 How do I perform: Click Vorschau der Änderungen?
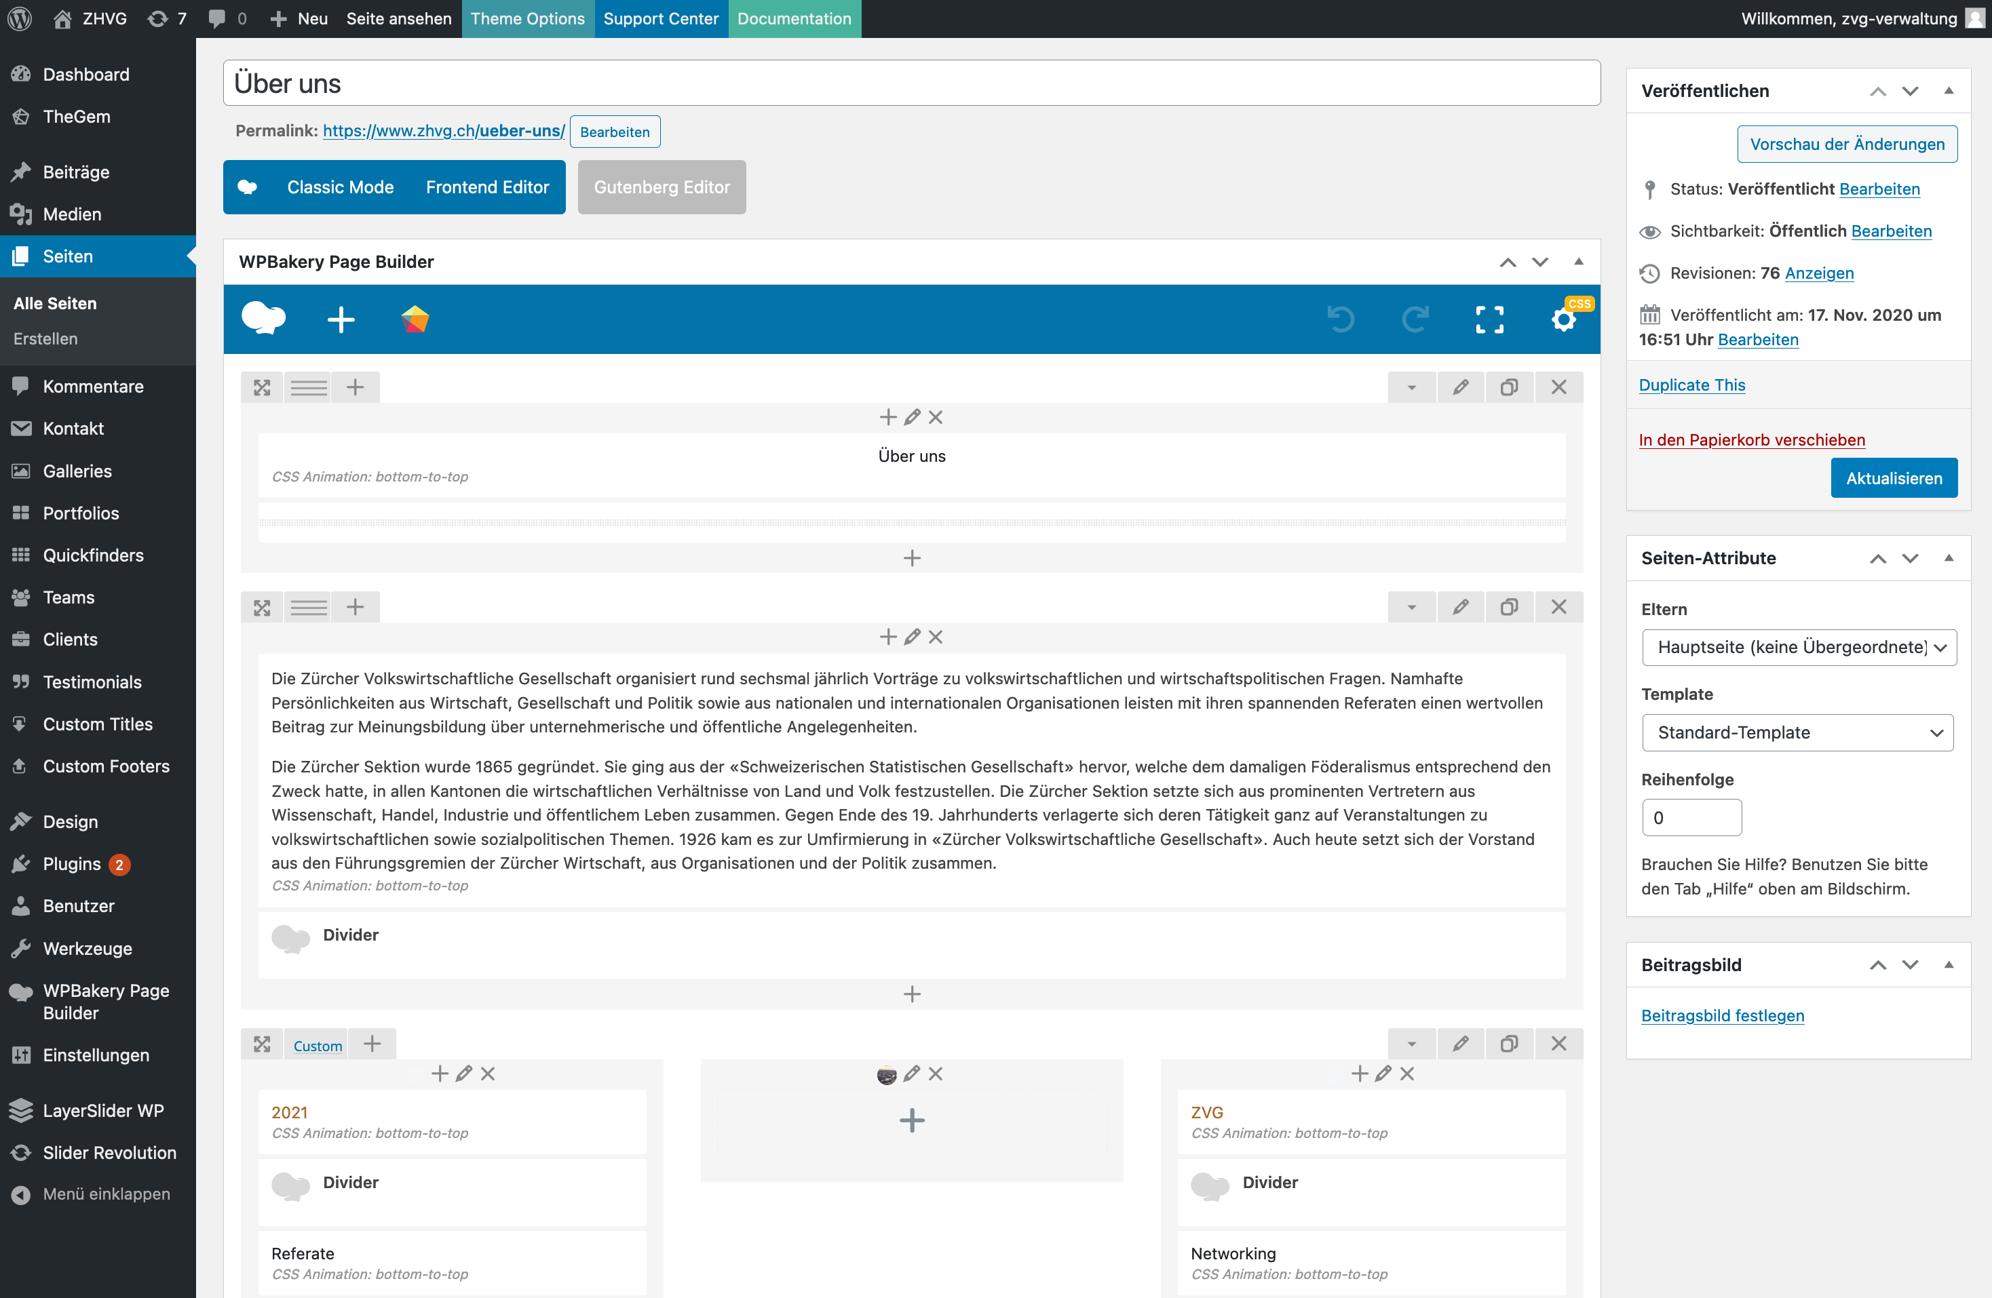pyautogui.click(x=1847, y=144)
